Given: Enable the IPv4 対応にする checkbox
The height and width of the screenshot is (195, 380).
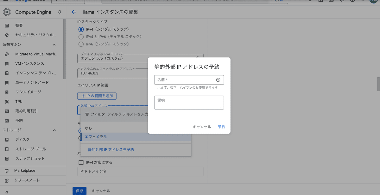Looking at the screenshot, I should click(80, 162).
